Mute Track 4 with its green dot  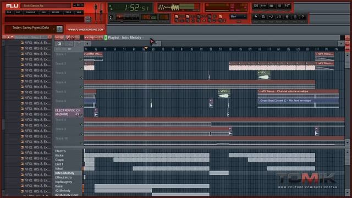pos(81,87)
